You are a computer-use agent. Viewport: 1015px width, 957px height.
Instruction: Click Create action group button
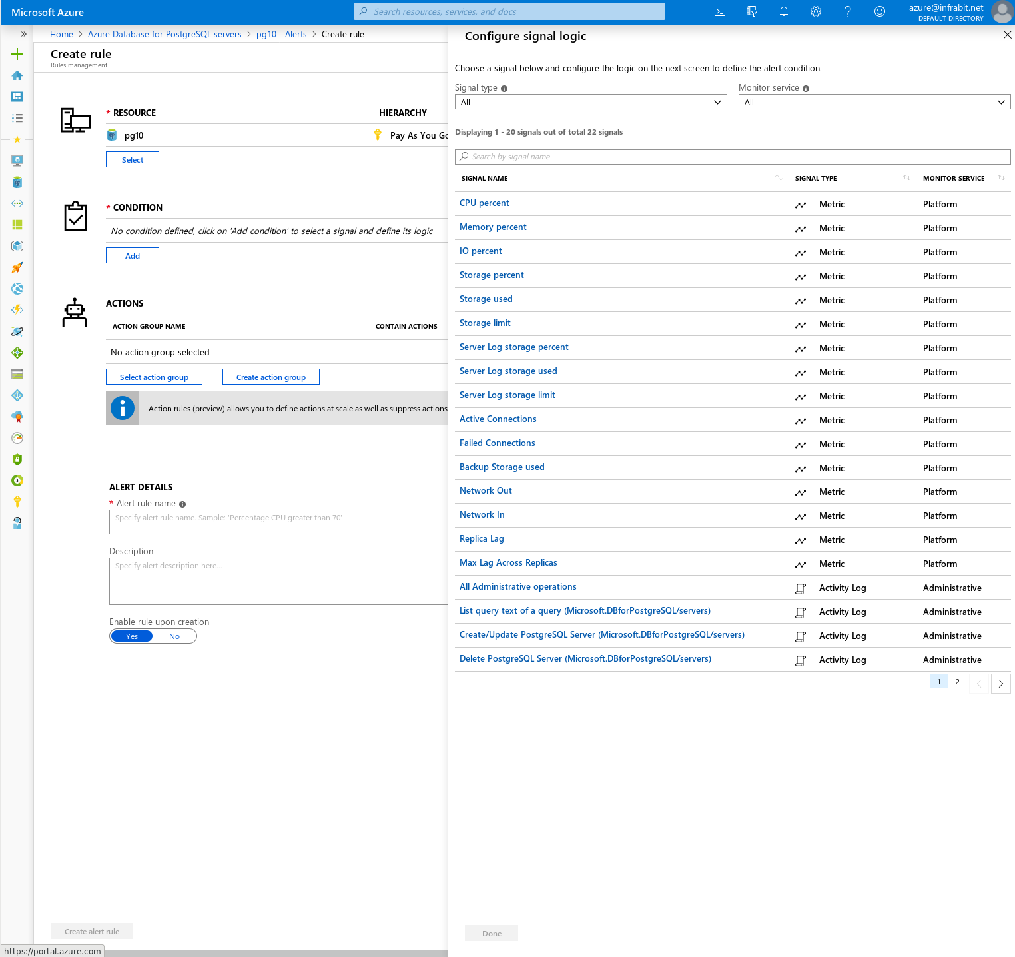(271, 377)
